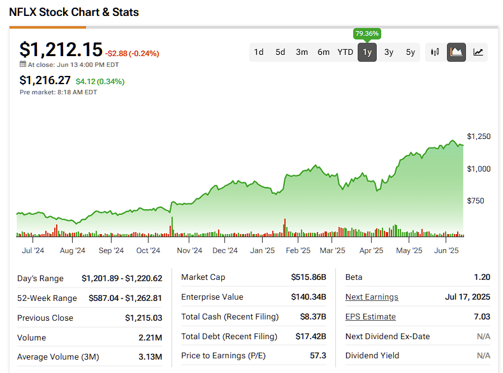Click the Feb '25 axis label

pyautogui.click(x=298, y=251)
